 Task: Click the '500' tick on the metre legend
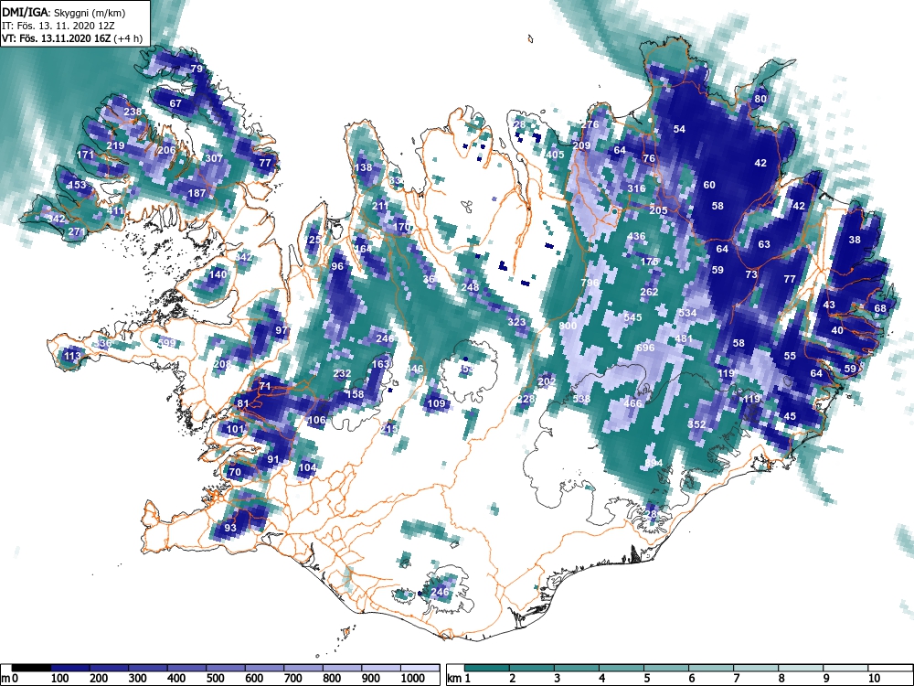(215, 679)
